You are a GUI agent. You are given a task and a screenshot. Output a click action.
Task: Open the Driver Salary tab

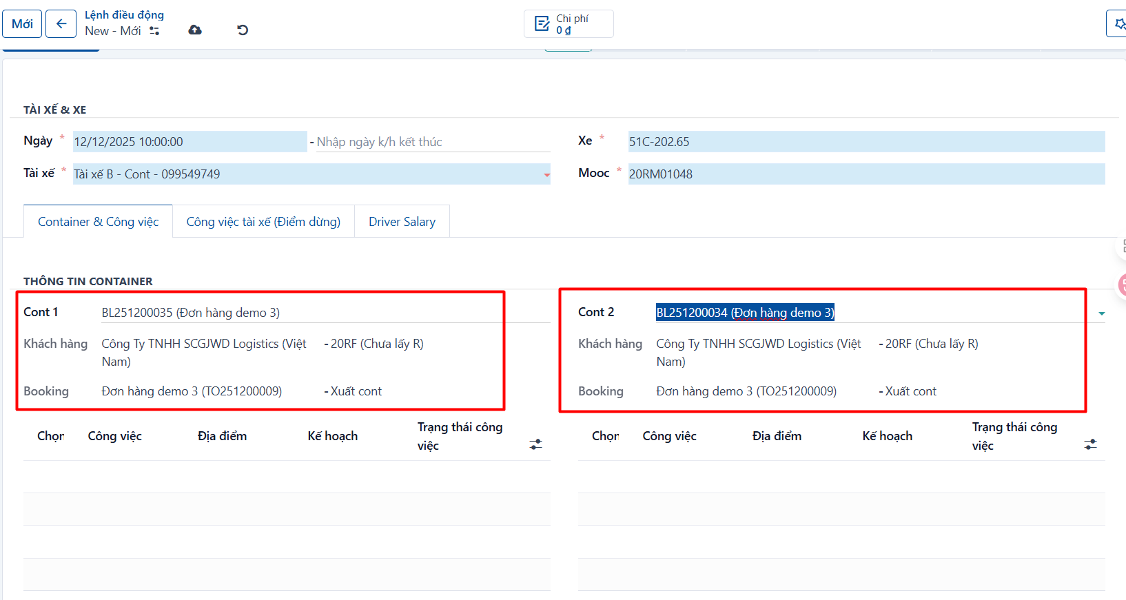tap(402, 222)
